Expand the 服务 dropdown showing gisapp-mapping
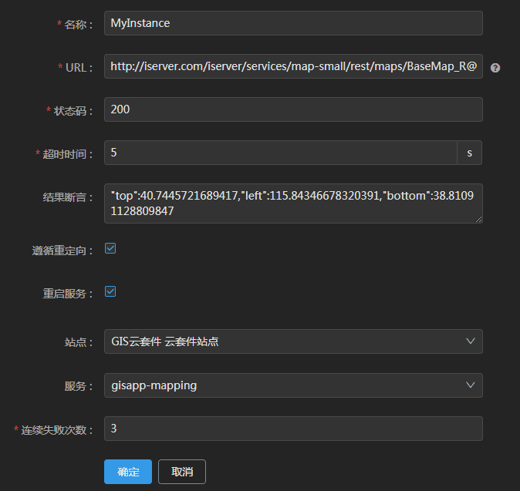The height and width of the screenshot is (491, 520). (285, 385)
